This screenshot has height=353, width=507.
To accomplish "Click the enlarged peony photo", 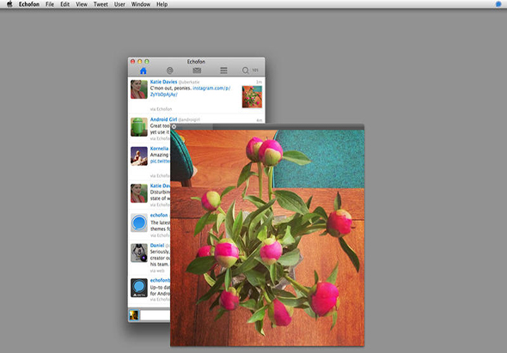I will pyautogui.click(x=267, y=238).
